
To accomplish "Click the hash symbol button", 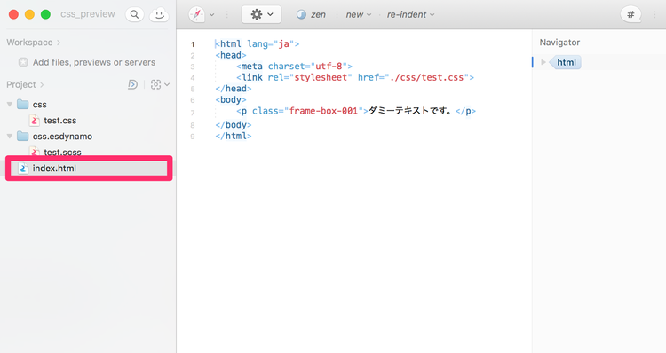I will pyautogui.click(x=630, y=14).
